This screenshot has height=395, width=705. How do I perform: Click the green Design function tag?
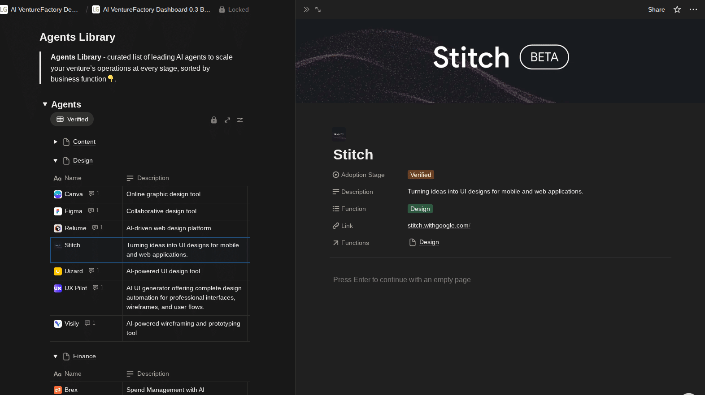(420, 209)
